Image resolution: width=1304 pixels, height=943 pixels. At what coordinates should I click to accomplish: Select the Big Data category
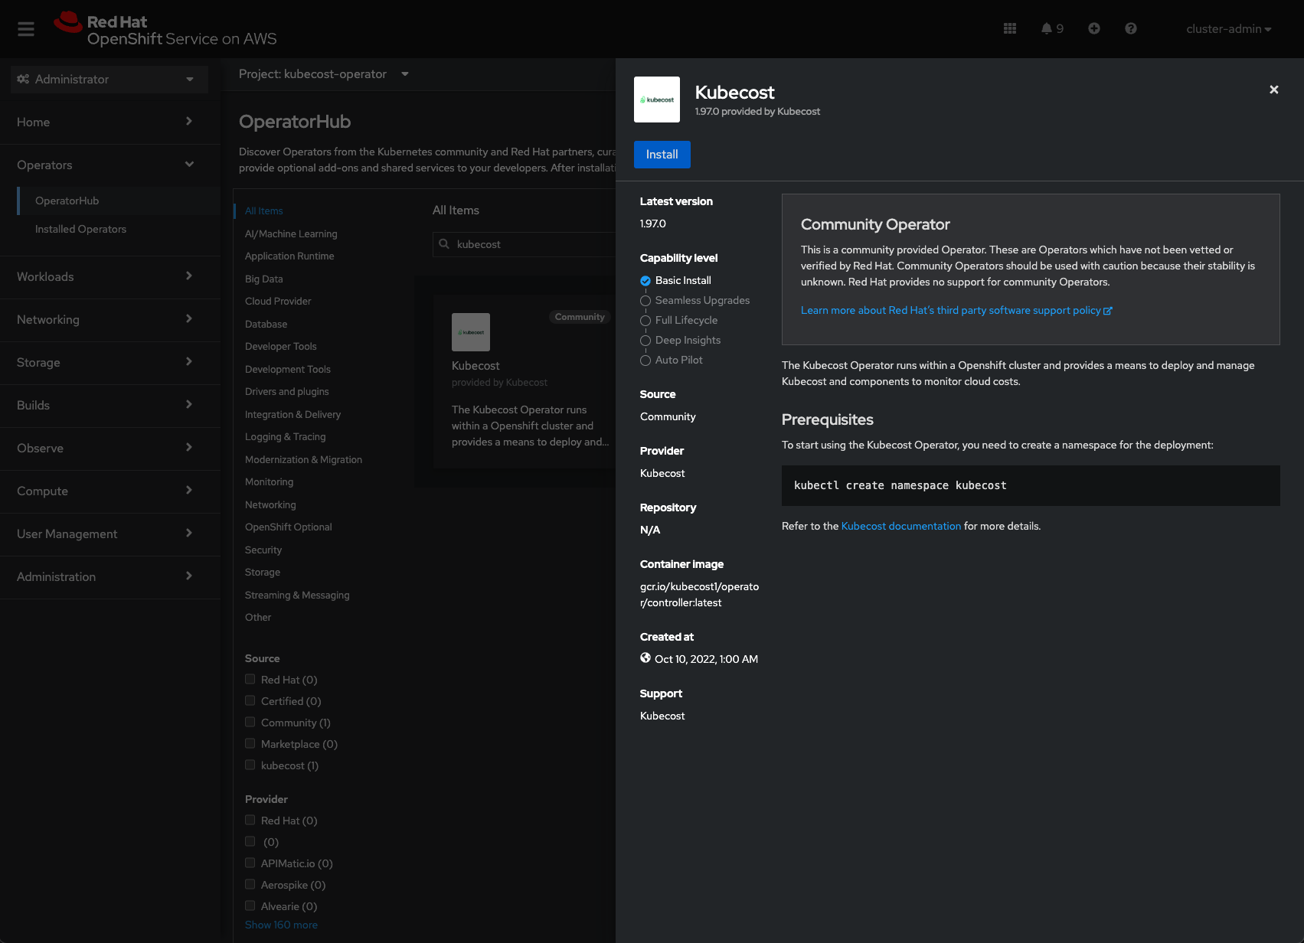point(264,279)
